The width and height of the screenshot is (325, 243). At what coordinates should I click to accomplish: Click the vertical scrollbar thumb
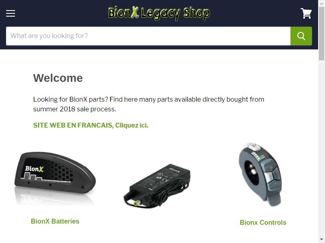[x=321, y=33]
